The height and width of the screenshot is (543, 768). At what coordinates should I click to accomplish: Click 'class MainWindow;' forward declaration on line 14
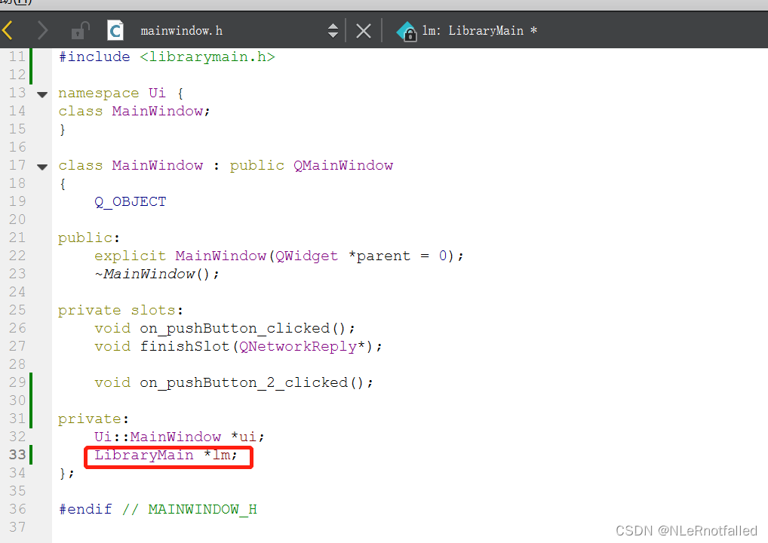pos(134,111)
